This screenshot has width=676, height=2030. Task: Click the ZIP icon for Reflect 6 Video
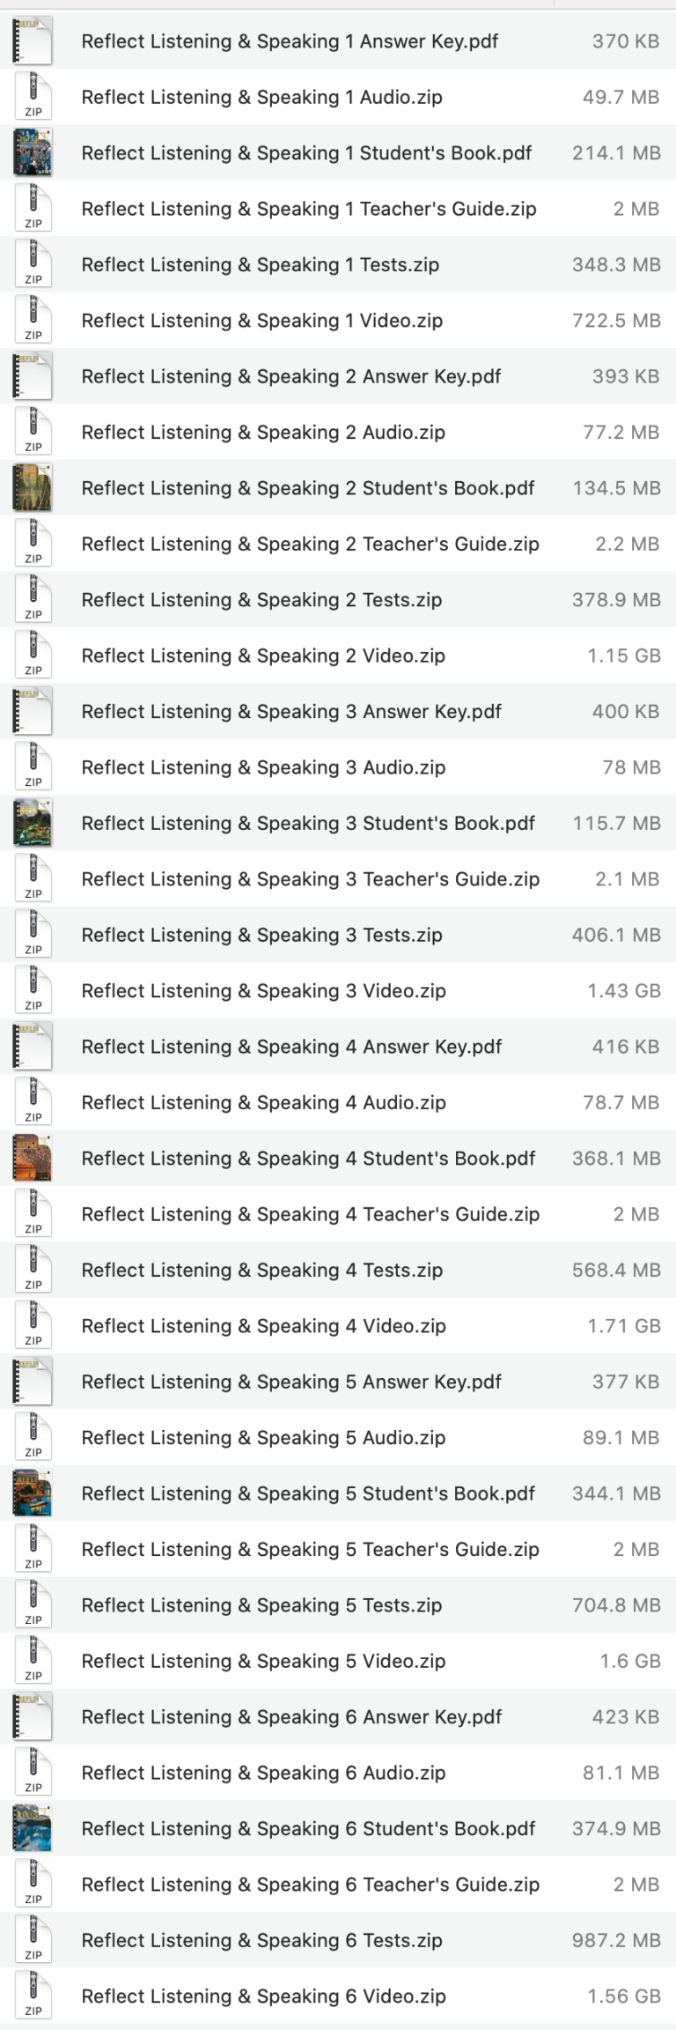click(x=33, y=1996)
